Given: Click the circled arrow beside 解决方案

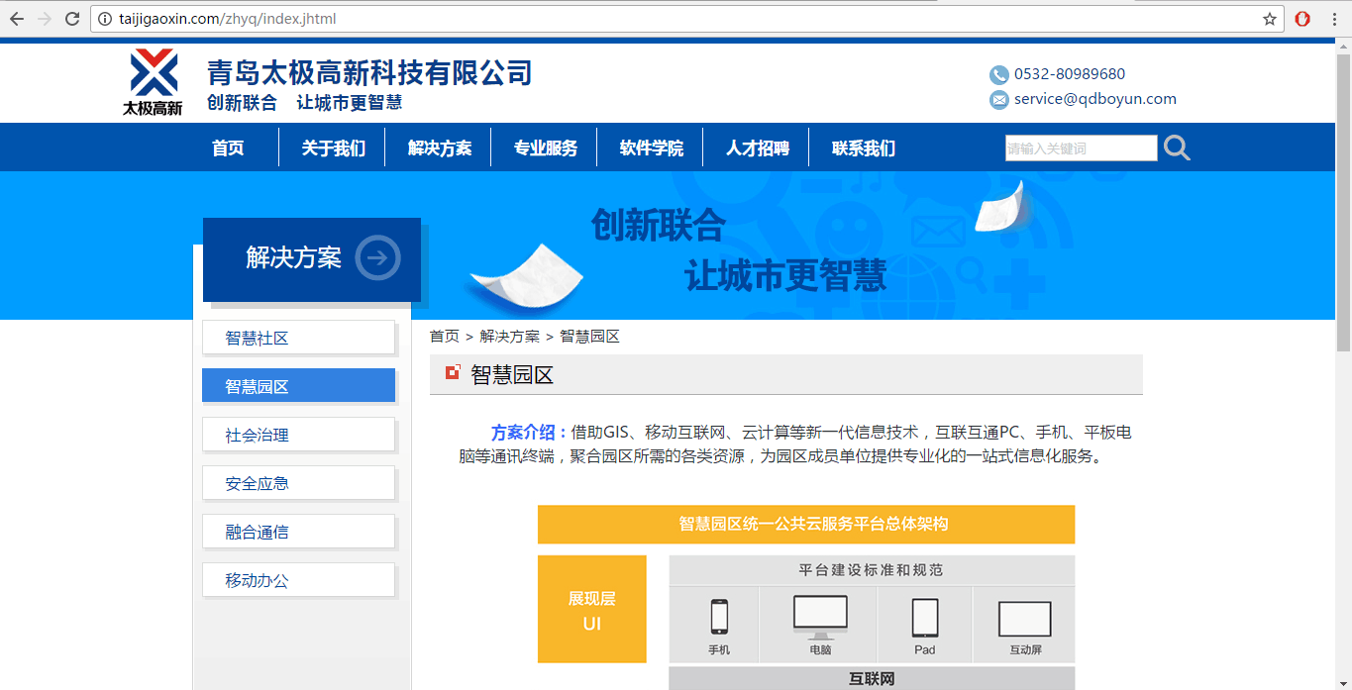Looking at the screenshot, I should 377,258.
